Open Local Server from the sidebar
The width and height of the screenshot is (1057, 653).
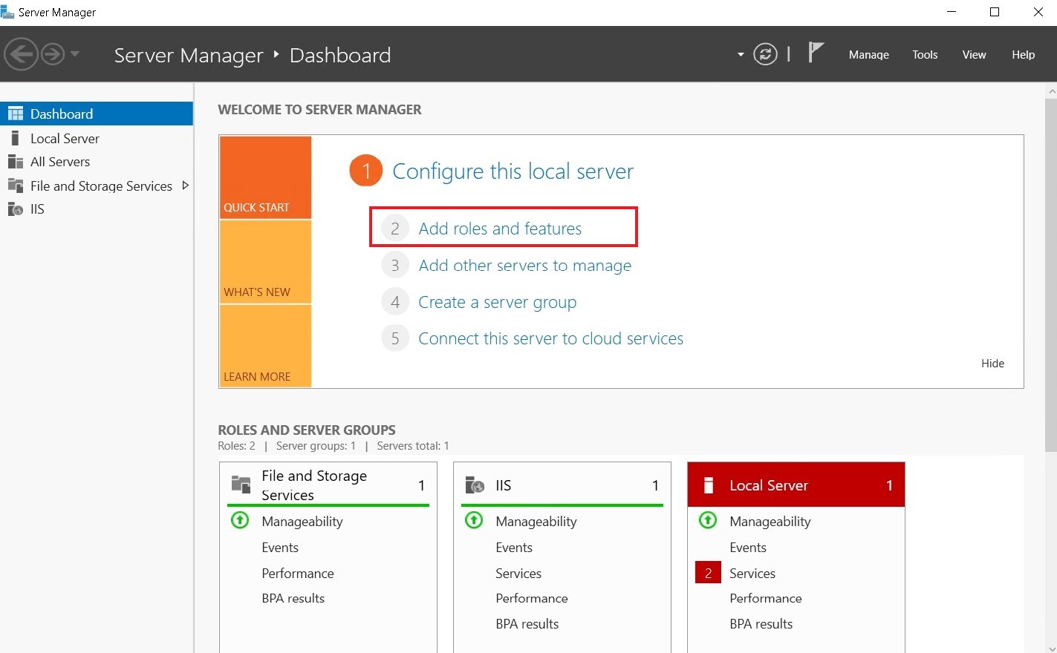[65, 138]
